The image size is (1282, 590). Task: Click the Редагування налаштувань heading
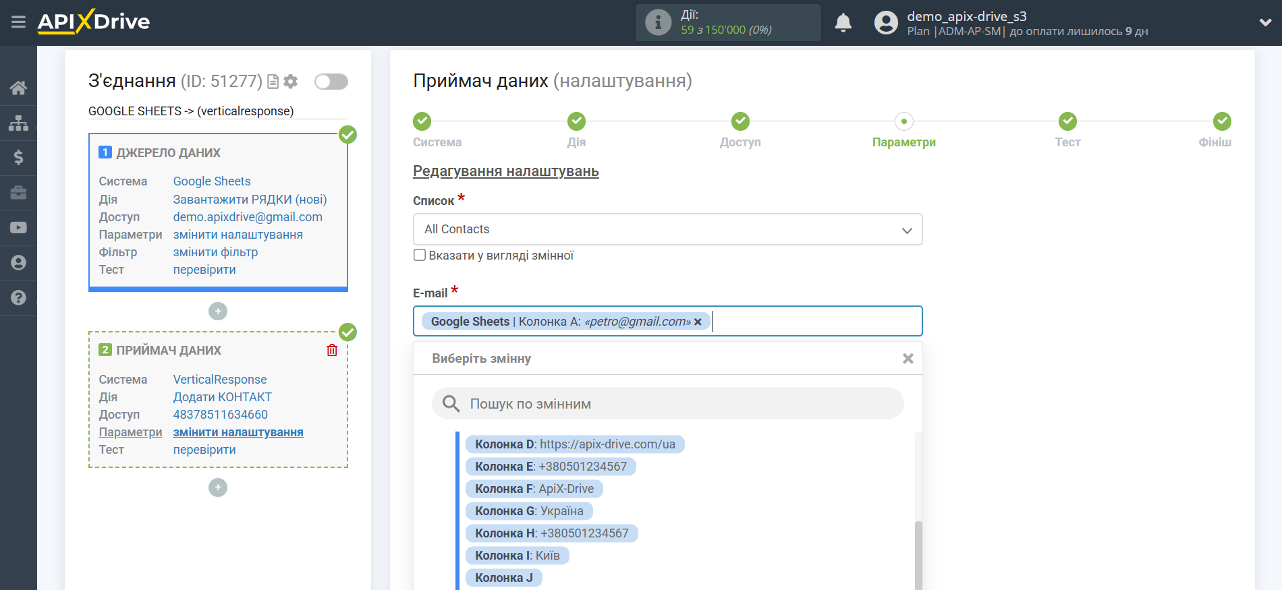coord(506,171)
